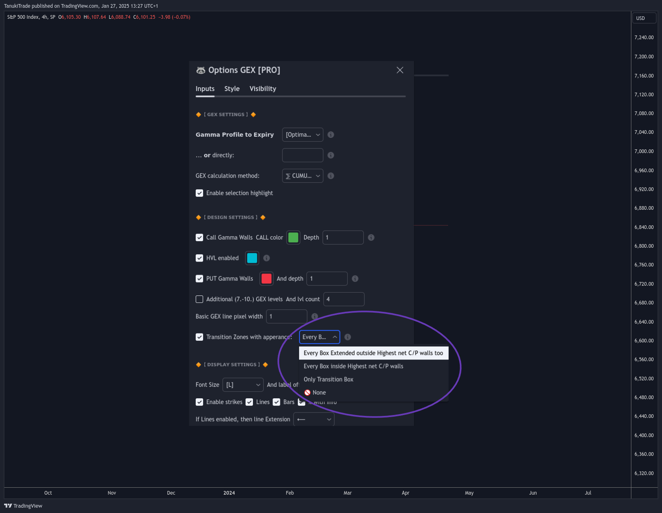Show info for PUT Gamma Walls depth
662x513 pixels.
point(355,279)
